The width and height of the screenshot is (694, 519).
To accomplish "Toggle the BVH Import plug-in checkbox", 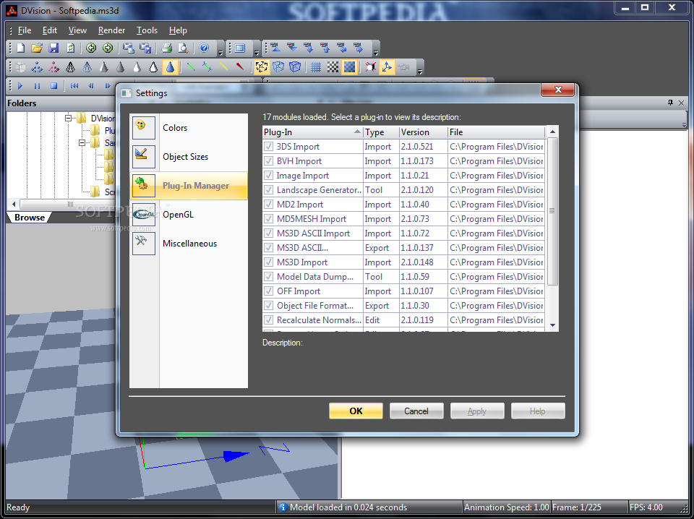I will click(x=269, y=161).
